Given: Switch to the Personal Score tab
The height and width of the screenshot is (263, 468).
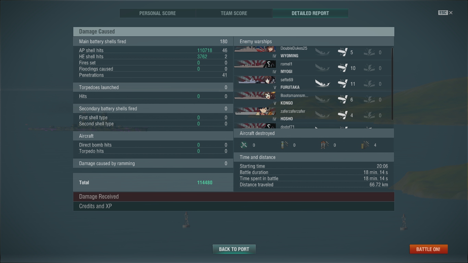Looking at the screenshot, I should pyautogui.click(x=158, y=13).
